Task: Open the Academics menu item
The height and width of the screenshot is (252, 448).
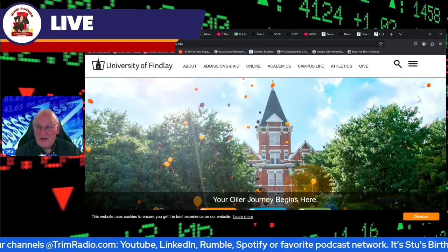Action: (x=279, y=66)
